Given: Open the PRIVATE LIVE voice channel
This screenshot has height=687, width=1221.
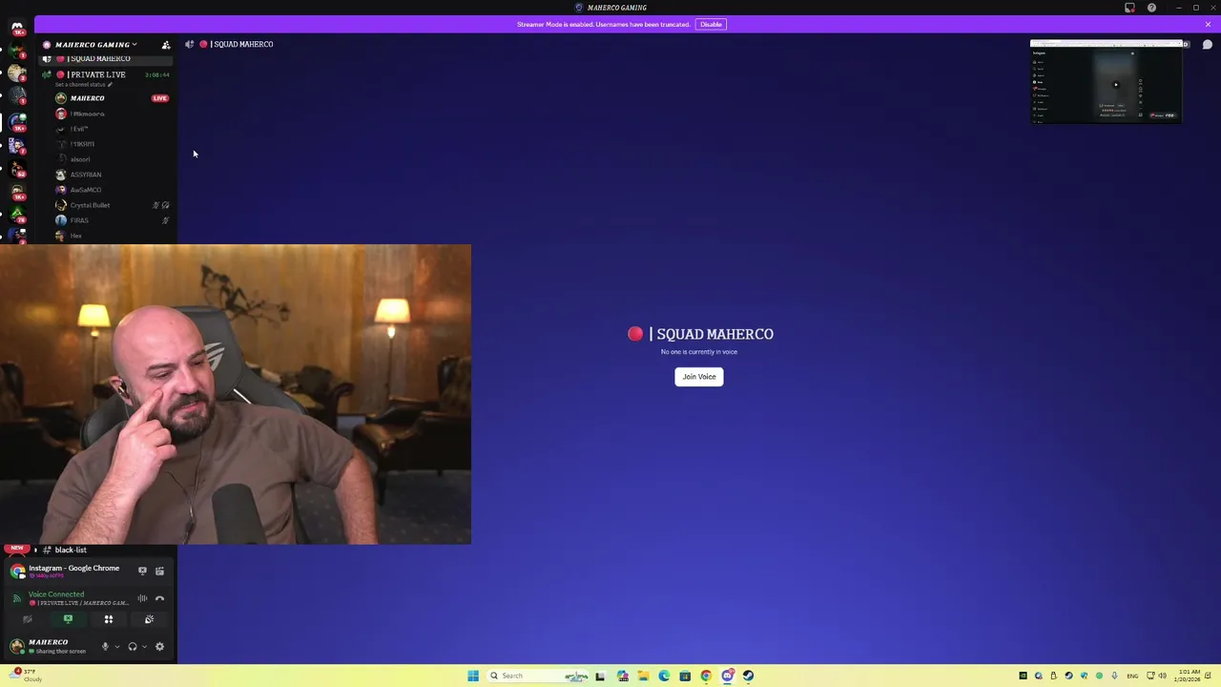Looking at the screenshot, I should [106, 74].
